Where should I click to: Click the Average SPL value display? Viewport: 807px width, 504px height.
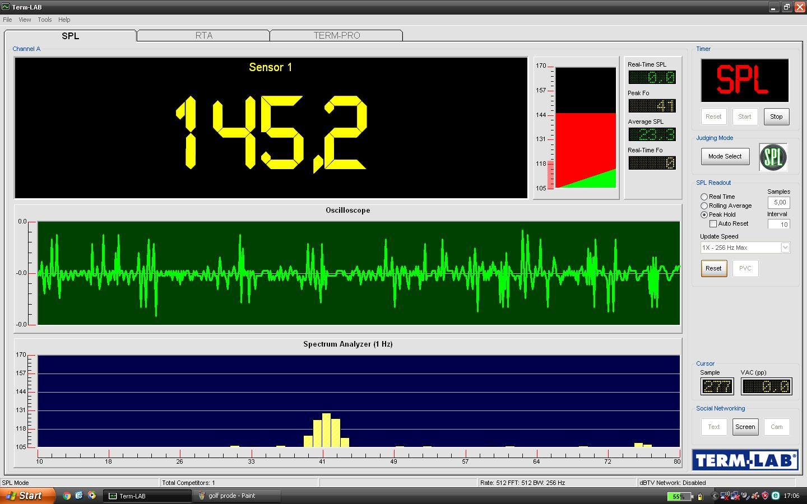tap(652, 134)
